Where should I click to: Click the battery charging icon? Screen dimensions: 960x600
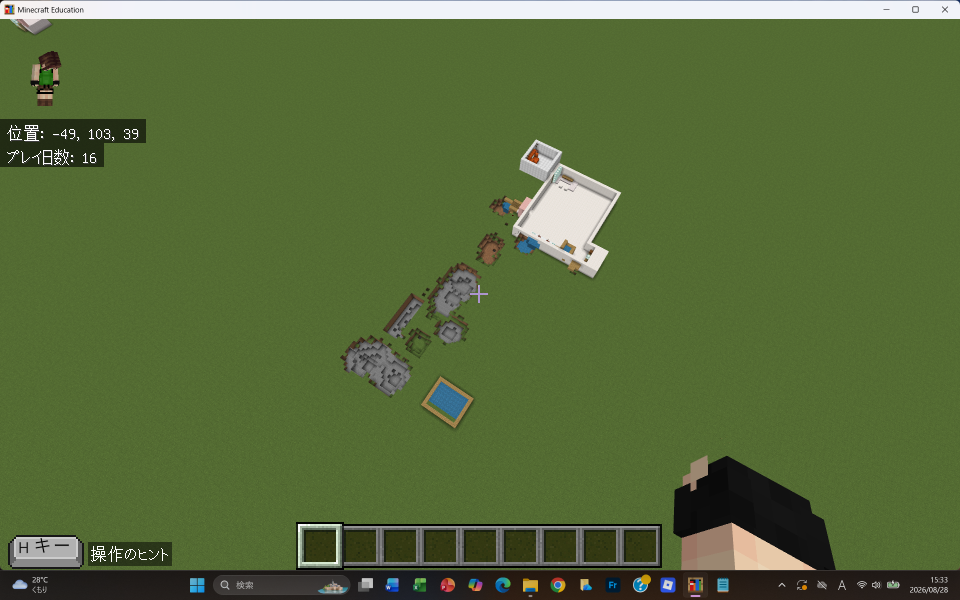[x=893, y=584]
